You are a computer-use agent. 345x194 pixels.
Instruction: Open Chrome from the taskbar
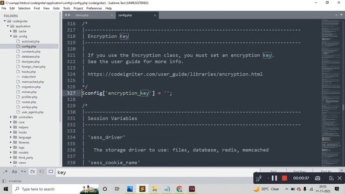point(180,189)
